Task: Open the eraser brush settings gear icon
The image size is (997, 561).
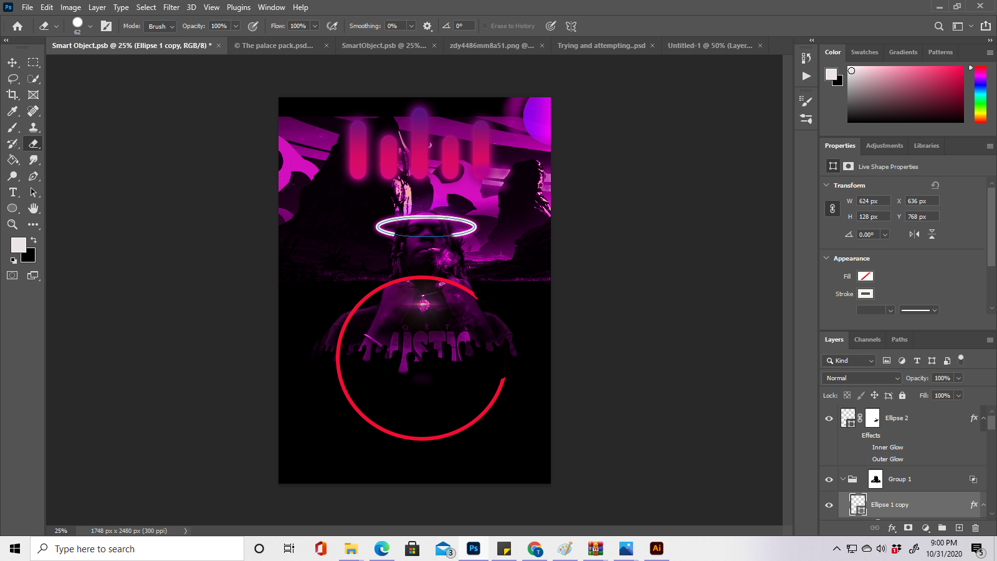Action: point(427,26)
